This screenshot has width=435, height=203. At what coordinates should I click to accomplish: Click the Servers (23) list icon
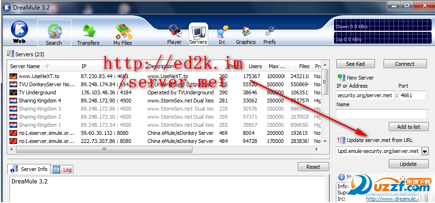pyautogui.click(x=10, y=54)
